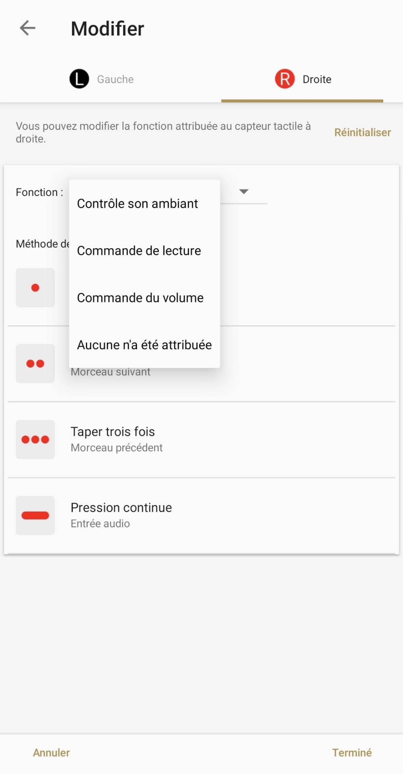Select Commande du volume option

coord(140,298)
